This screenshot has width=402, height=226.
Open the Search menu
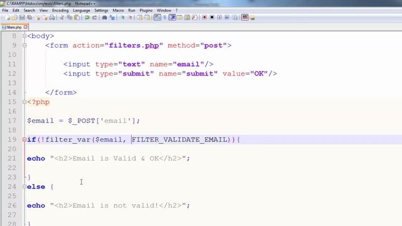[x=30, y=11]
